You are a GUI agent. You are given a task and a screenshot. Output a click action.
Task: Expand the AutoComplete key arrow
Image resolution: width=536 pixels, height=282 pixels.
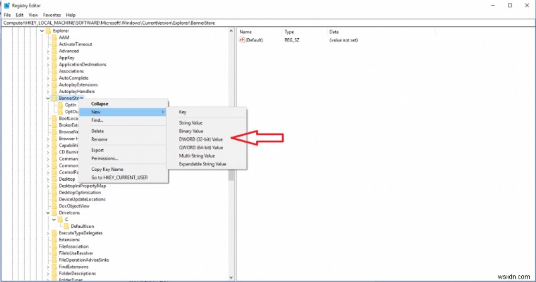coord(48,78)
